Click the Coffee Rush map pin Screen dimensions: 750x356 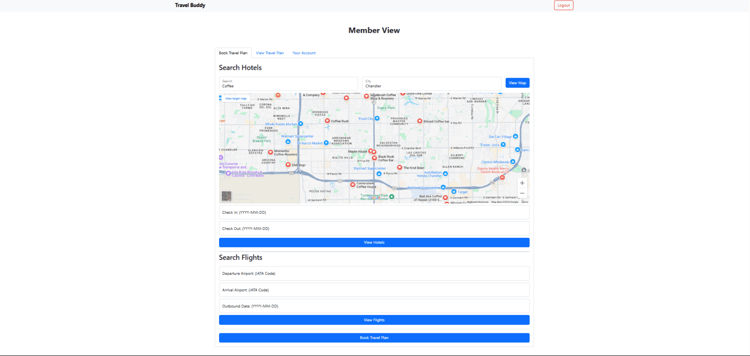328,121
